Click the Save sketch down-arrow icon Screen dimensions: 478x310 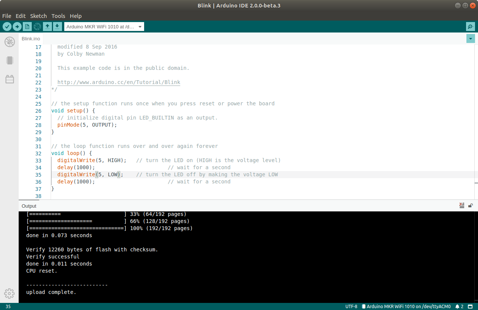57,27
